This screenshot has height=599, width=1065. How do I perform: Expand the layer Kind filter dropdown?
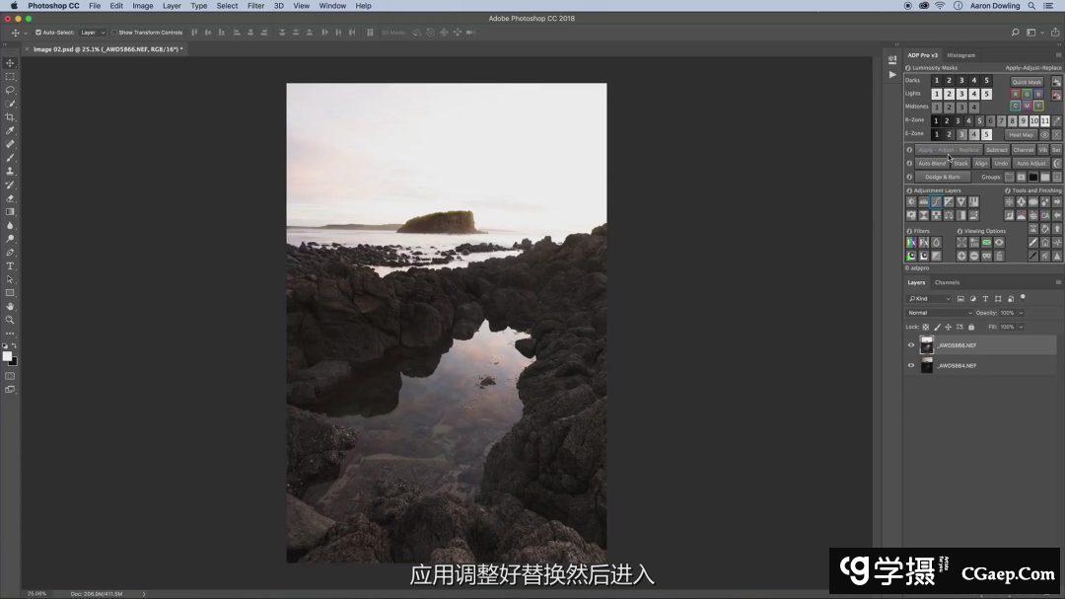click(x=930, y=298)
